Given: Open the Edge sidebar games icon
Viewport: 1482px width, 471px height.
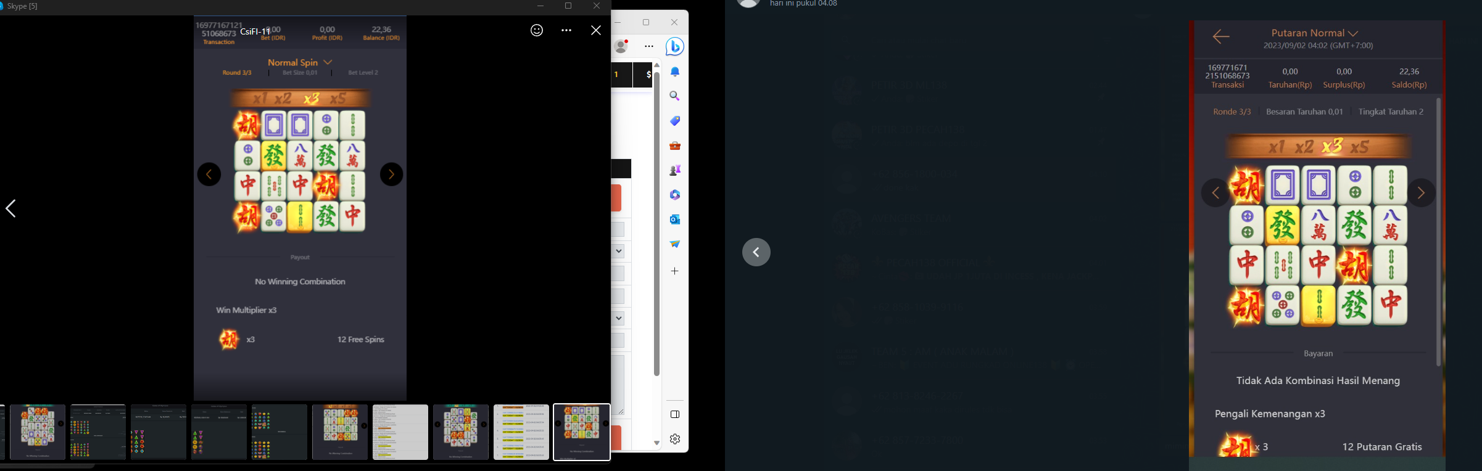Looking at the screenshot, I should pos(675,170).
